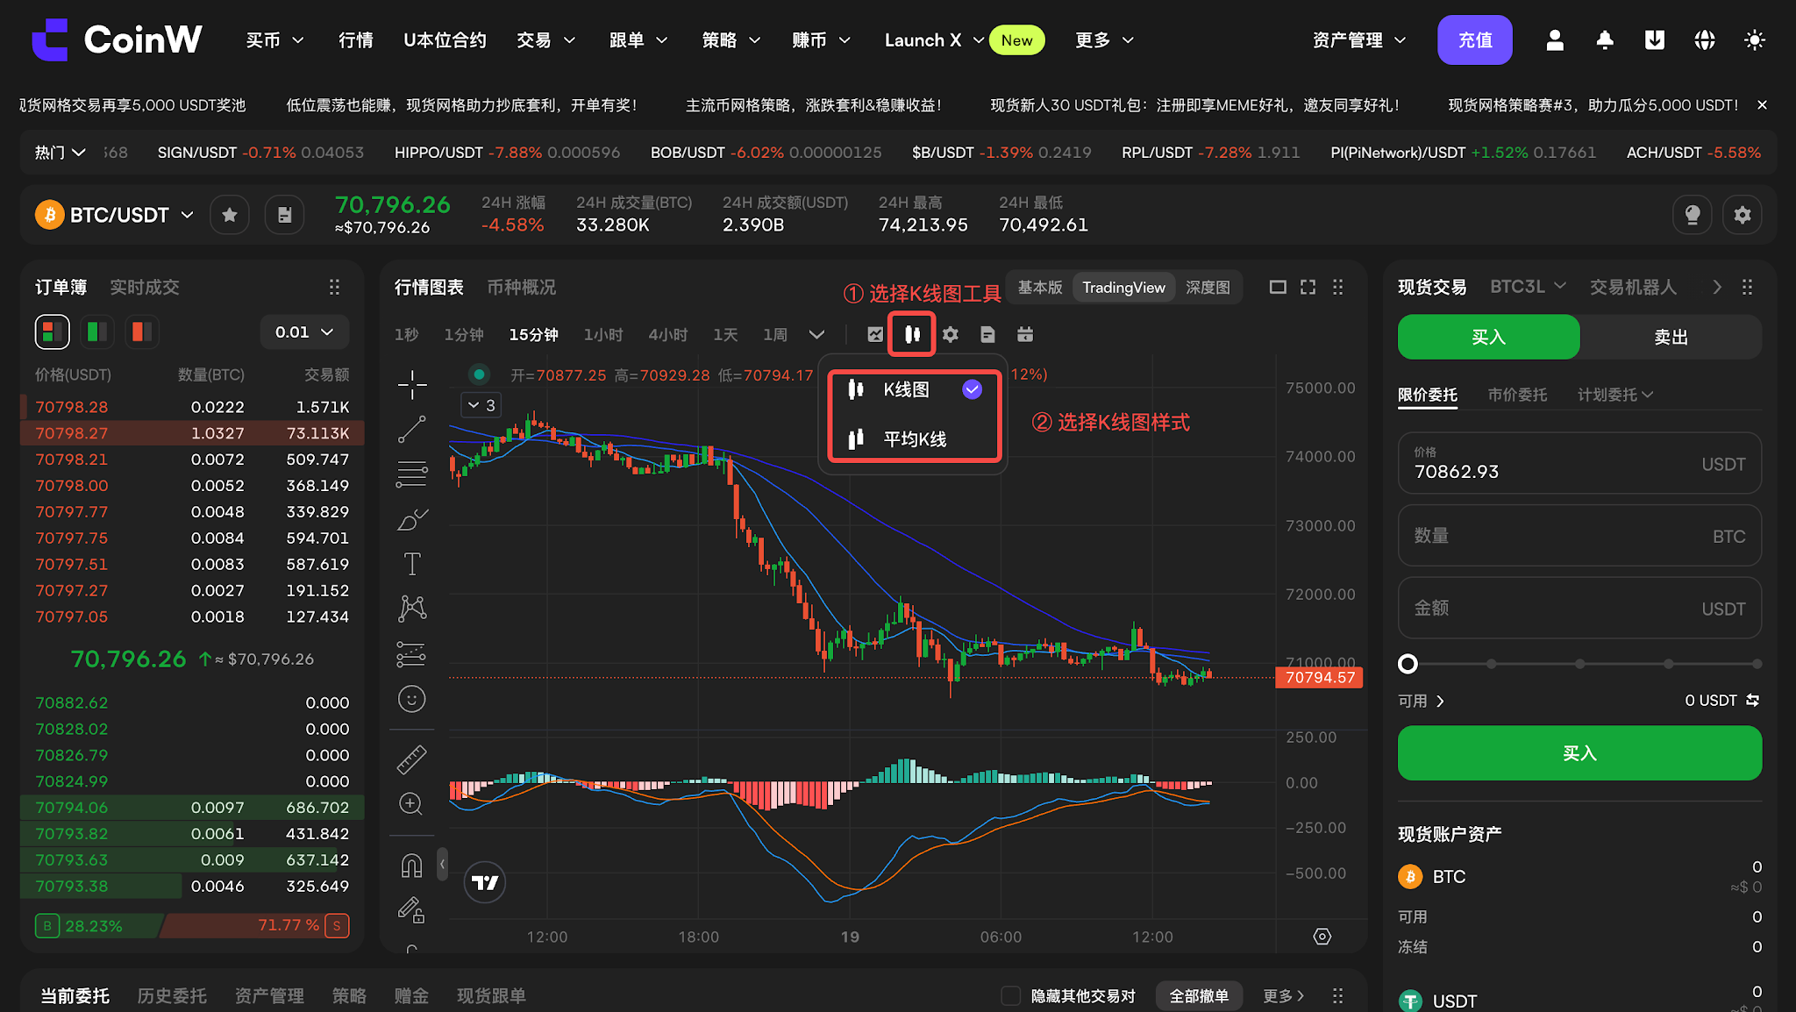Switch to 深度图 depth chart
The width and height of the screenshot is (1796, 1012).
pos(1208,287)
